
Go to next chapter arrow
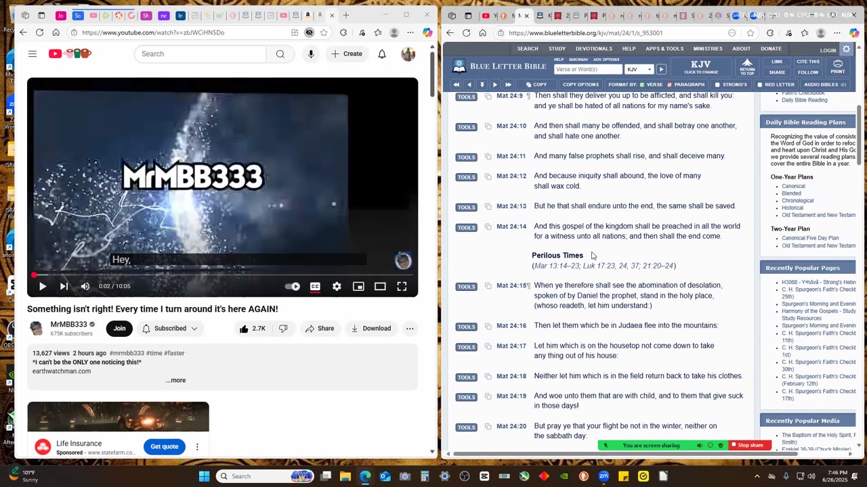click(x=495, y=85)
